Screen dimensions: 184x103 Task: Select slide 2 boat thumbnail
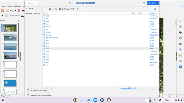[10, 37]
